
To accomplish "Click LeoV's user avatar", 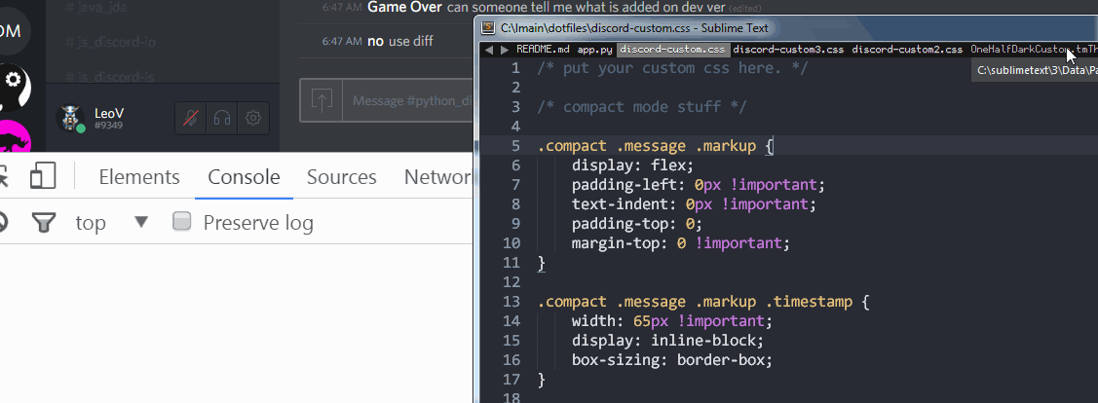I will click(70, 118).
